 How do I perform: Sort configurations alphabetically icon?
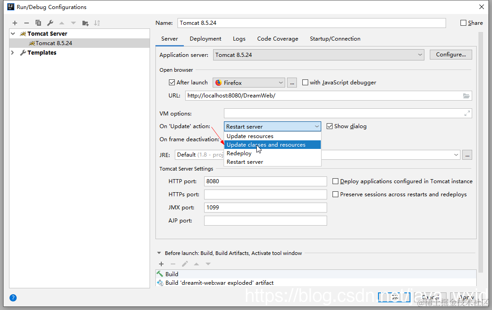click(x=97, y=23)
